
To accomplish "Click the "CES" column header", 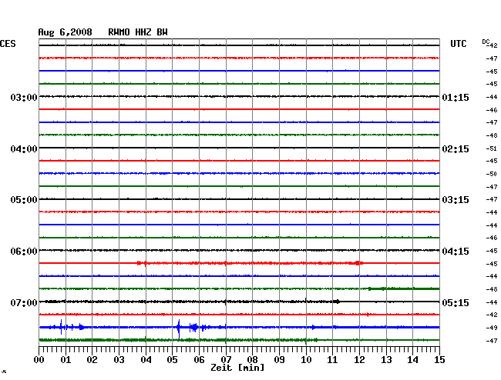I will [x=8, y=44].
